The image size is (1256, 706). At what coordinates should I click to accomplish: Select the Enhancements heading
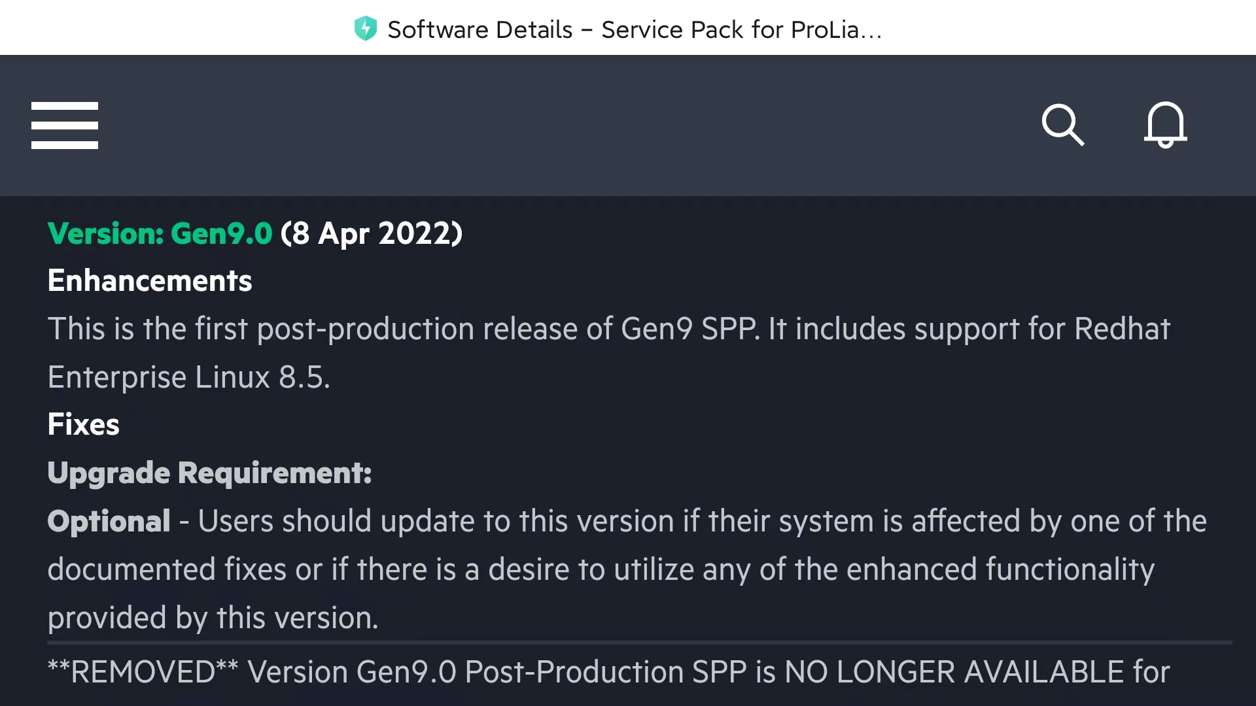(x=149, y=281)
